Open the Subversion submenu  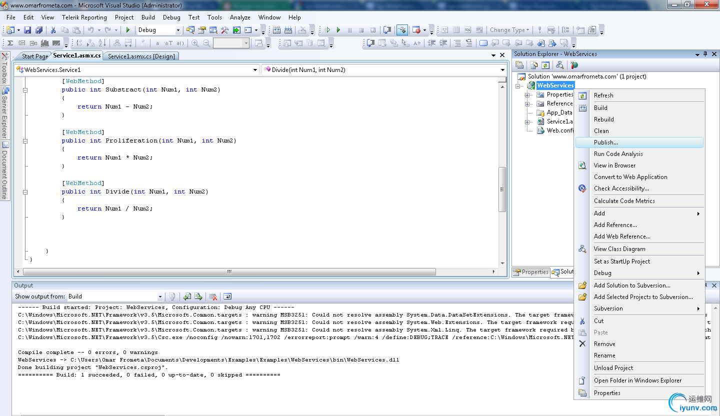tap(639, 308)
